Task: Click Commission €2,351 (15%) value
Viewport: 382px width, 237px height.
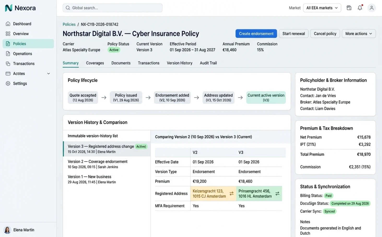Action: click(360, 167)
